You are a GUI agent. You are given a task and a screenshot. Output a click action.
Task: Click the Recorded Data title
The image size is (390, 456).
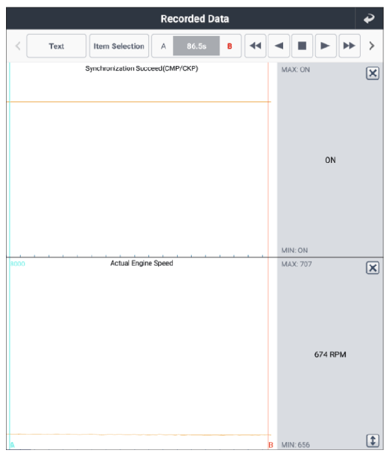pyautogui.click(x=195, y=19)
